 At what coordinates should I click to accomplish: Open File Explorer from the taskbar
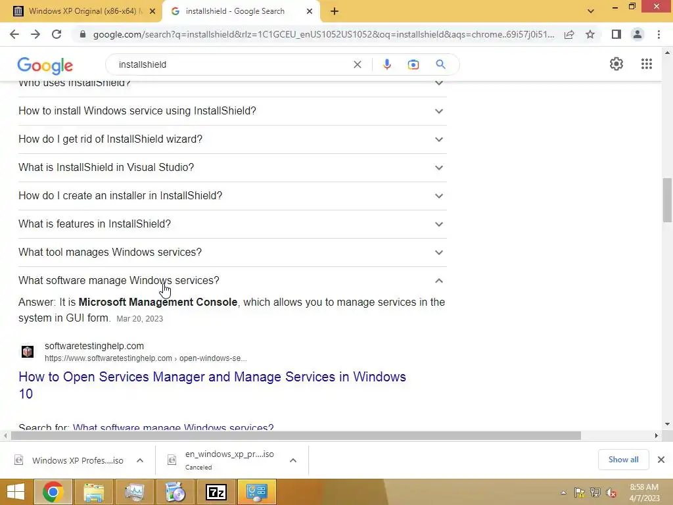pos(94,492)
